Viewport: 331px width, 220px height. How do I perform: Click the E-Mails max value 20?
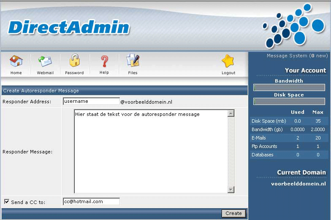point(318,138)
